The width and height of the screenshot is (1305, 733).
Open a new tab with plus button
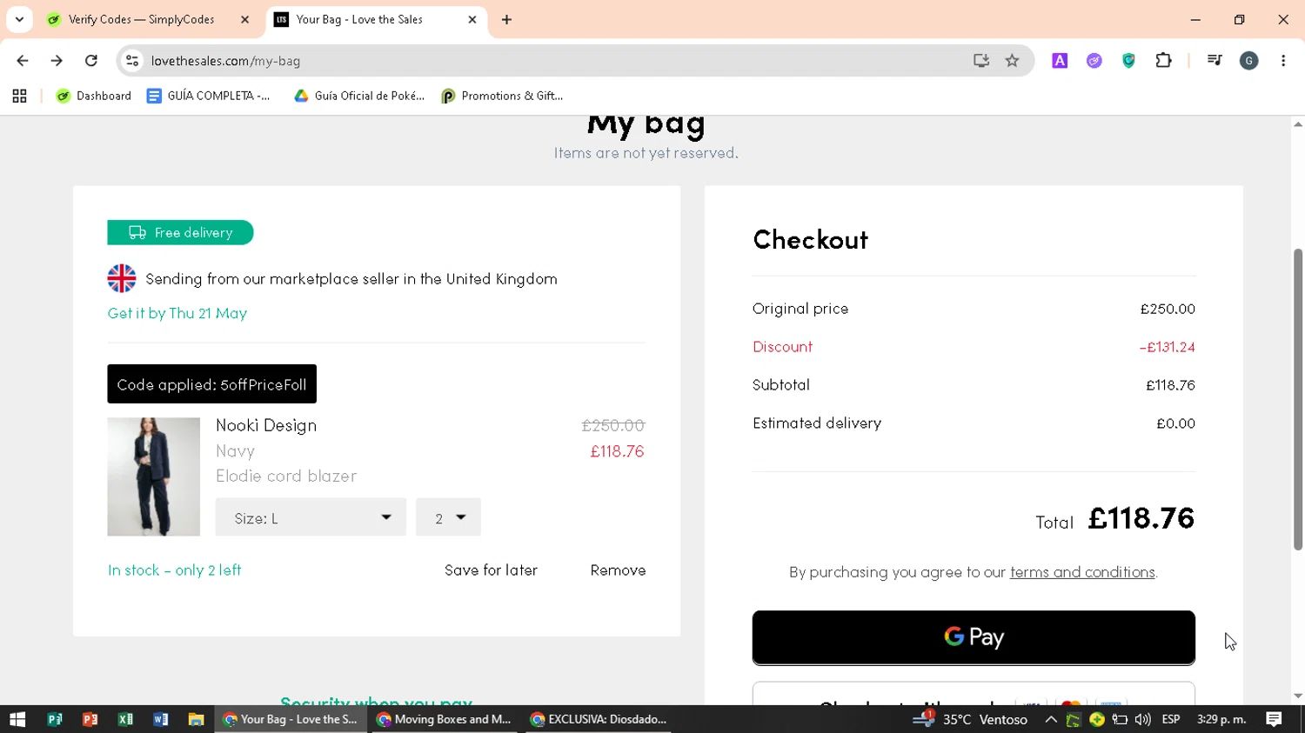[506, 19]
